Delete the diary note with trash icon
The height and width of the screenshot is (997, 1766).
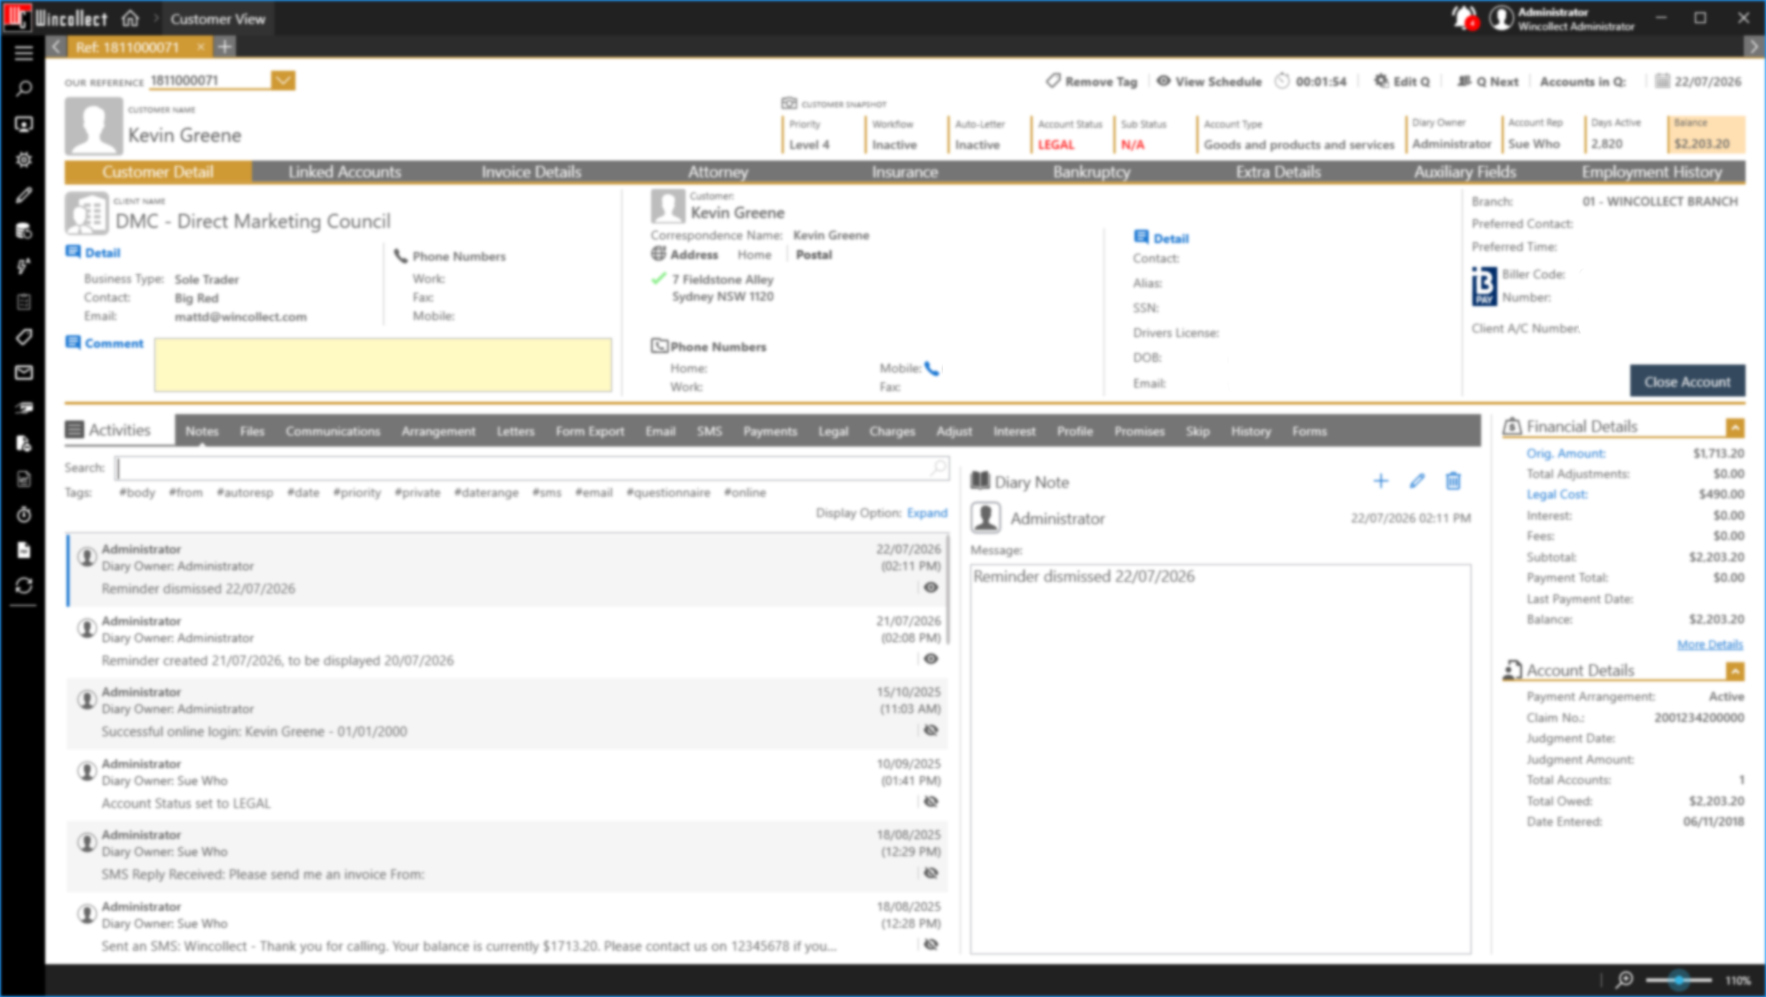(1453, 481)
